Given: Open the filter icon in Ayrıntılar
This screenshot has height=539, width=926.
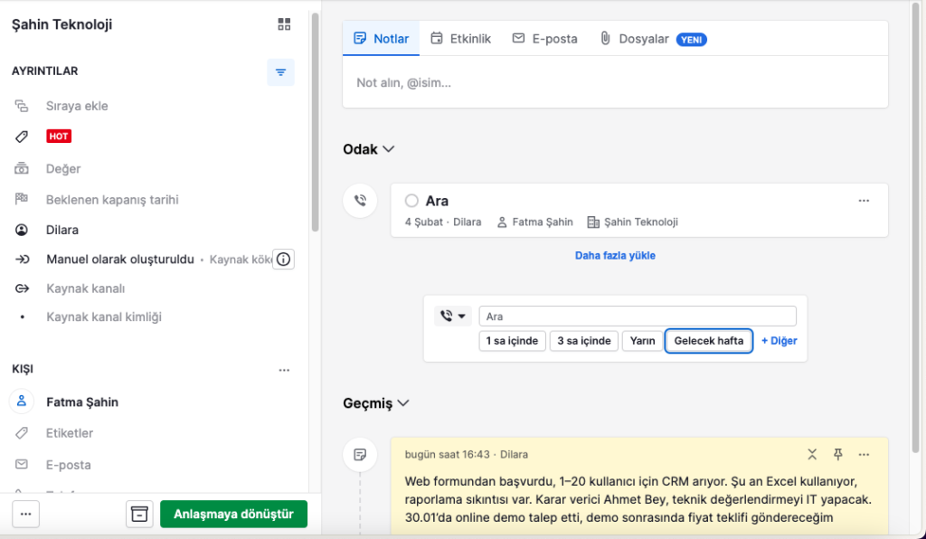Looking at the screenshot, I should (x=280, y=72).
